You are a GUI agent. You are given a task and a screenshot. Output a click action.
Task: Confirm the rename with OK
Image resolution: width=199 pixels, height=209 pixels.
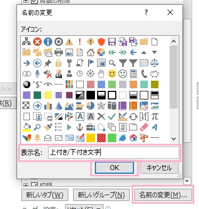[x=114, y=168]
